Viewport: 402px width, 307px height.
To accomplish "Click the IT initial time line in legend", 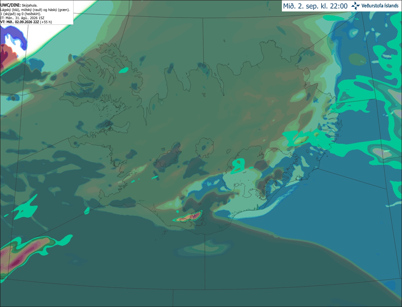I will pos(22,18).
